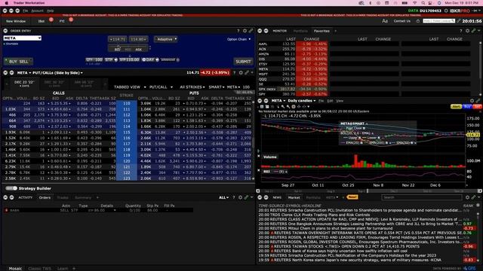Open macOS Spotlight search icon
This screenshot has height=271, width=483.
tap(423, 3)
